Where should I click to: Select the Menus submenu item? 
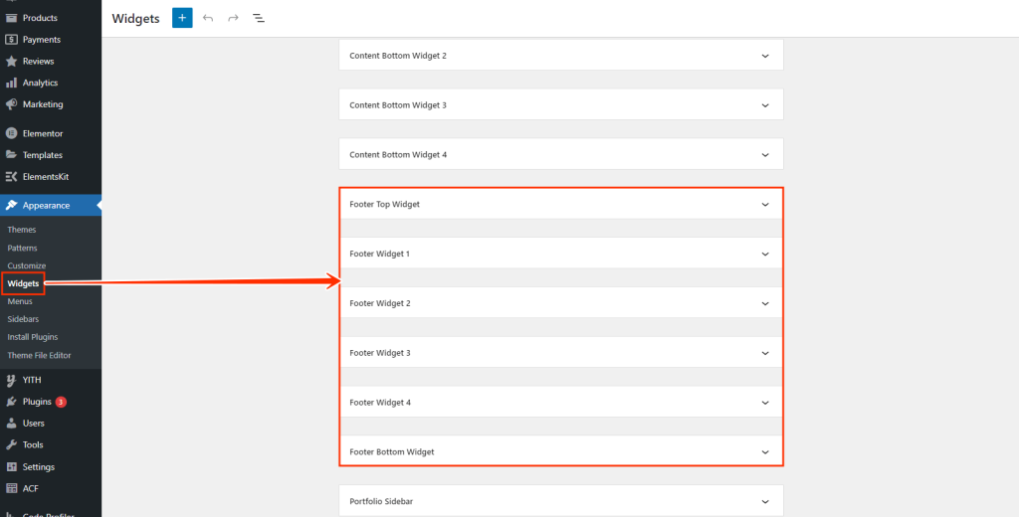(x=20, y=301)
